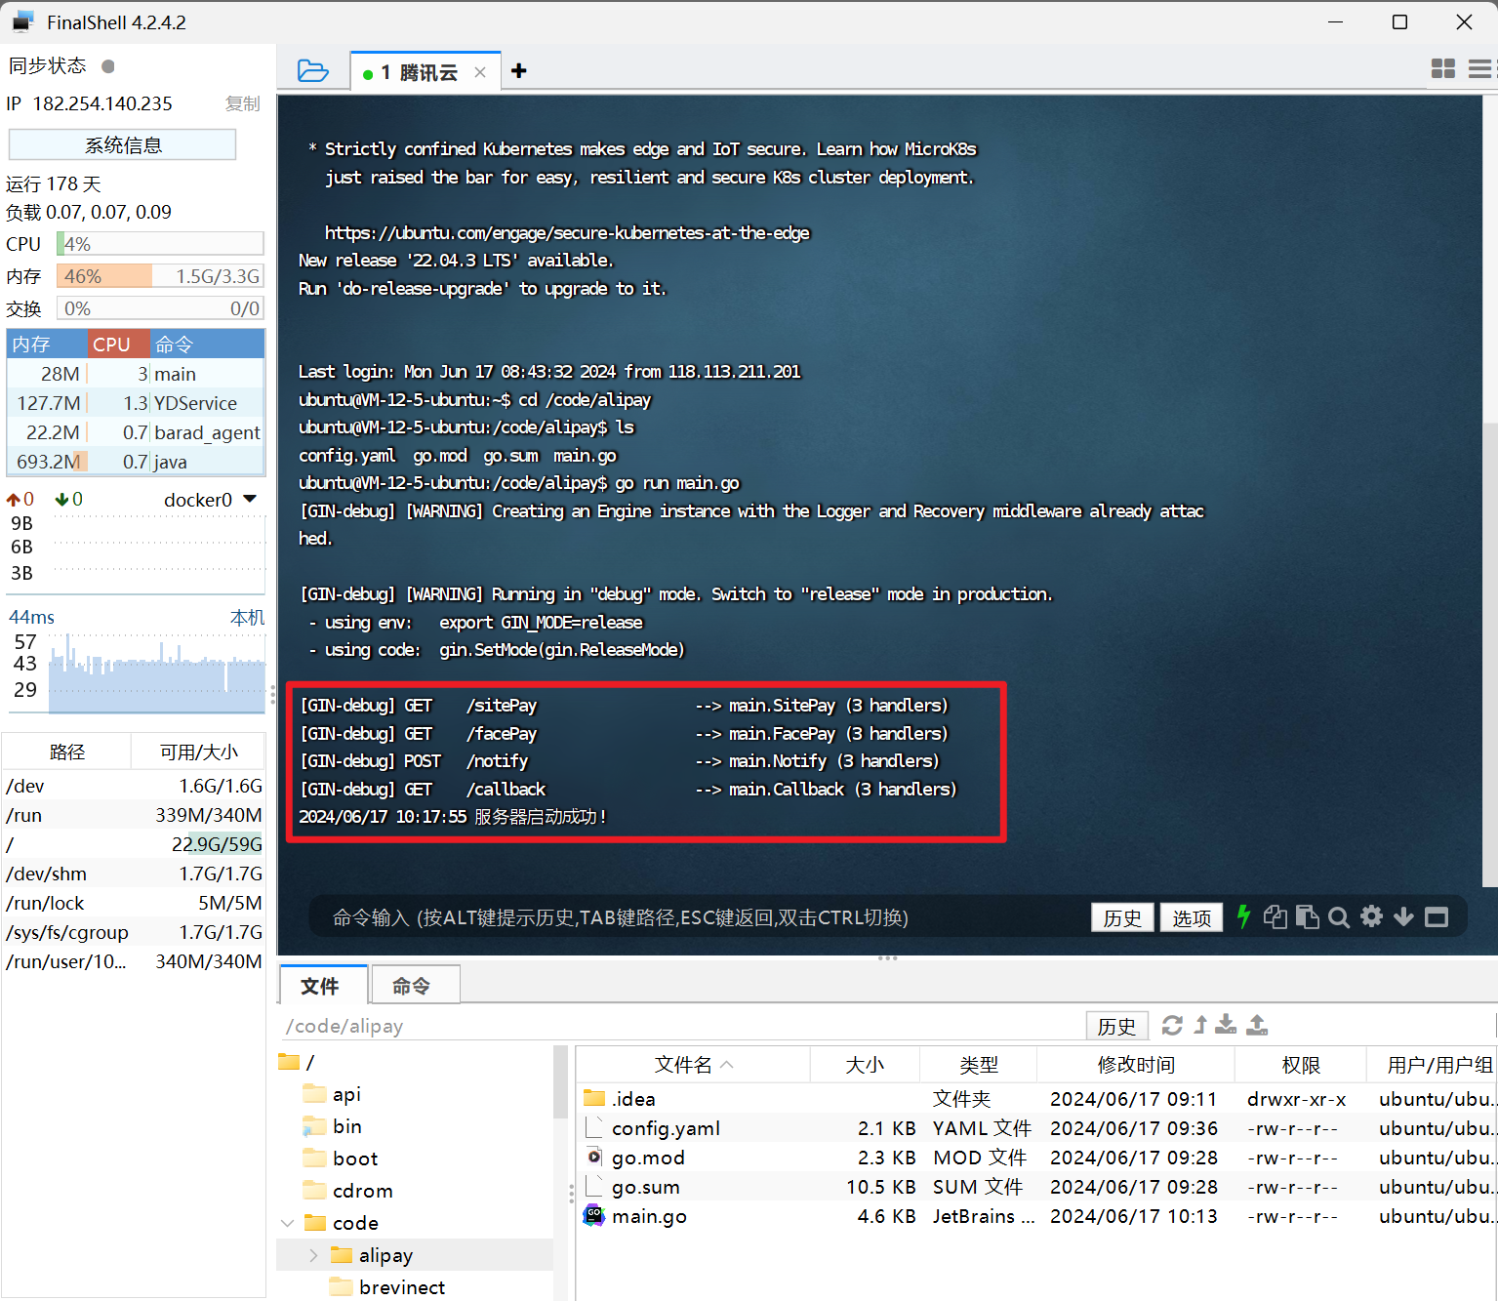Select the YDService process row
This screenshot has width=1498, height=1301.
point(136,403)
